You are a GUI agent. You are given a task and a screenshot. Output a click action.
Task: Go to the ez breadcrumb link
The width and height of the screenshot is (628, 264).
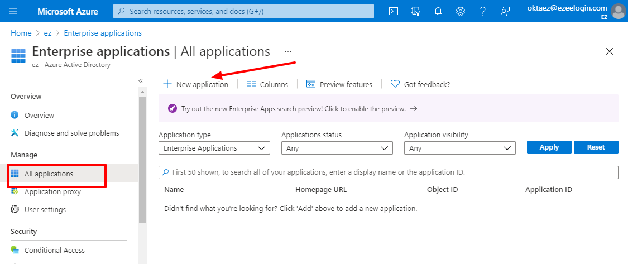[x=47, y=33]
